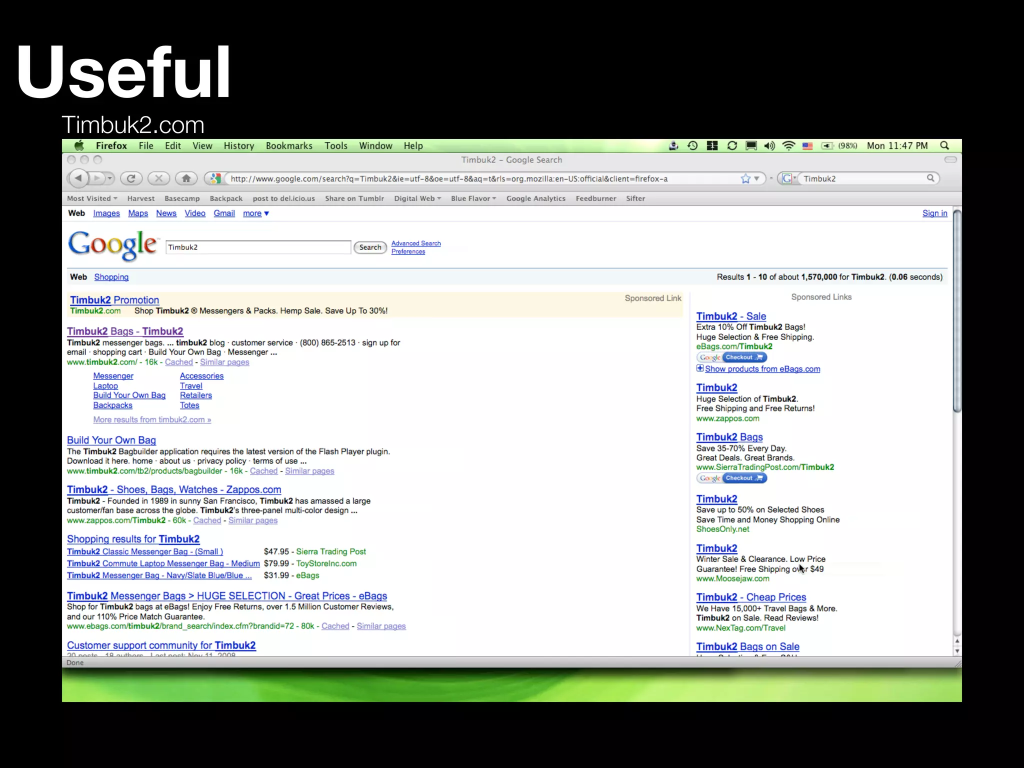
Task: Click into the Google query text field
Action: coord(258,247)
